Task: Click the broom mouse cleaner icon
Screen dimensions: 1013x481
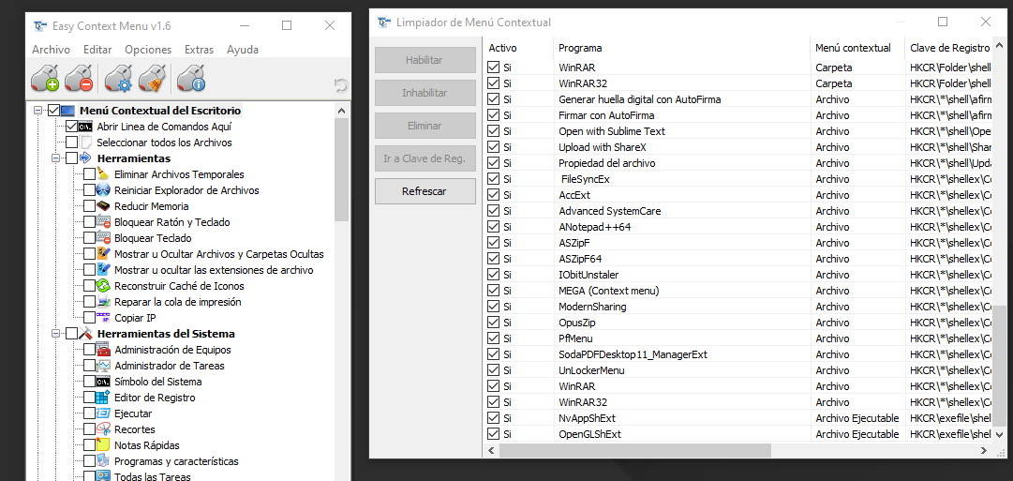Action: click(x=152, y=79)
